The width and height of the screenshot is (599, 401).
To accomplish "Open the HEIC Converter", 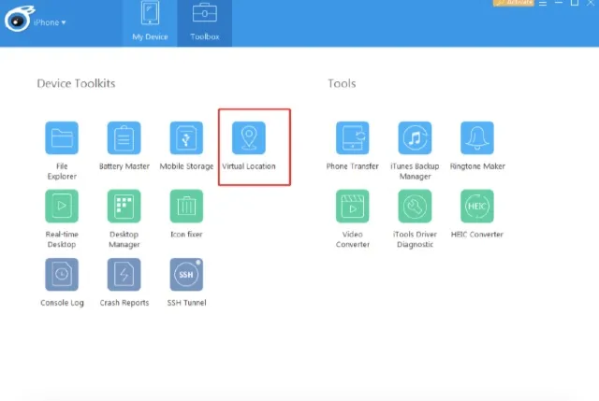I will [x=477, y=206].
